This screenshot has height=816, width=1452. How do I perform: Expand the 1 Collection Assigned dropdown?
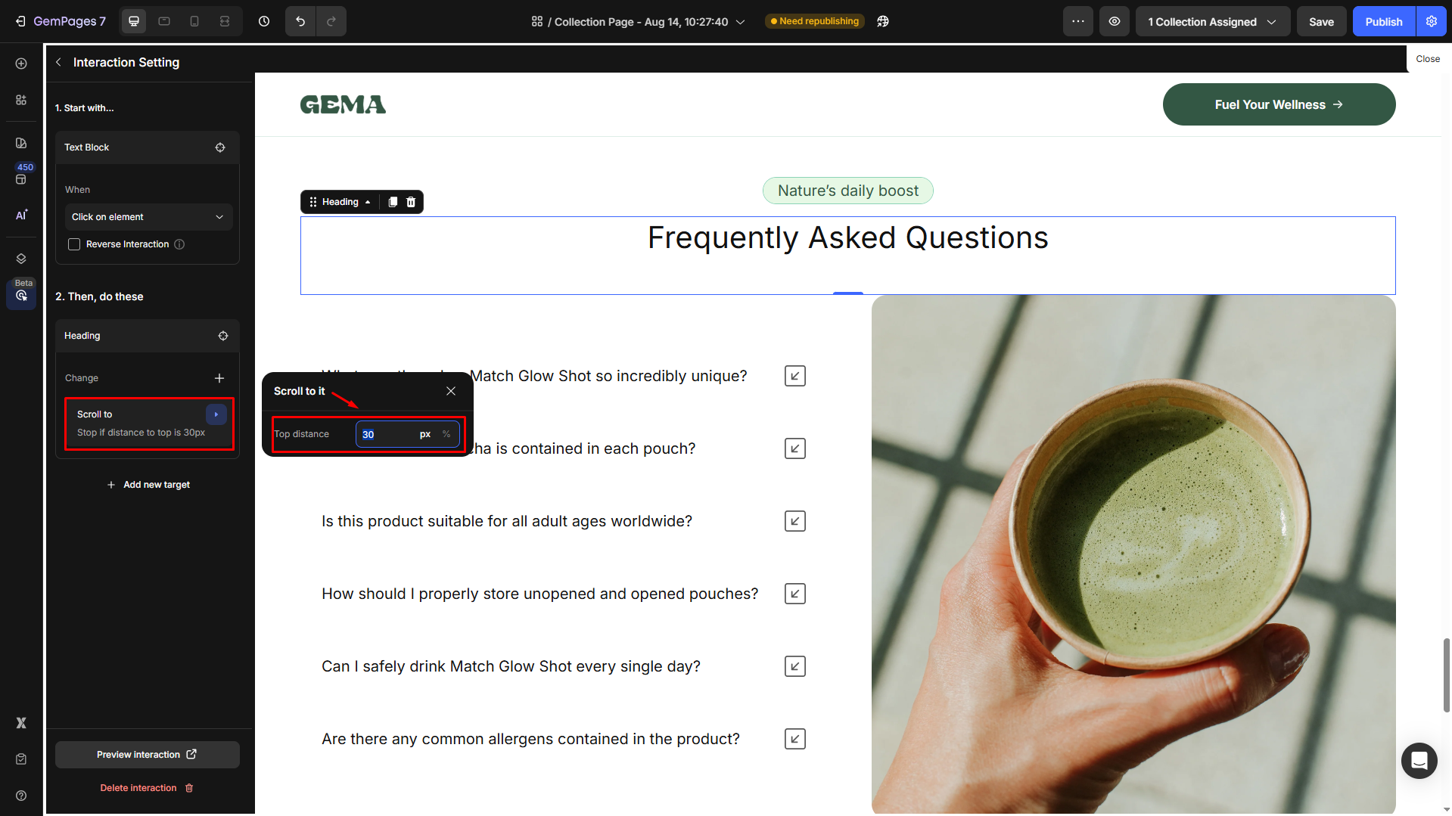pyautogui.click(x=1211, y=21)
